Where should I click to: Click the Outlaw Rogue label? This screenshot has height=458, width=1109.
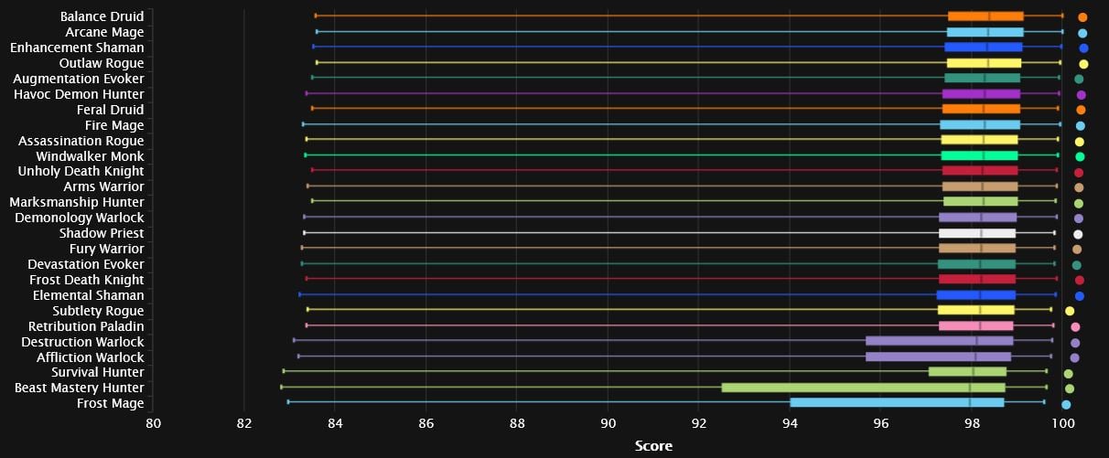click(102, 63)
